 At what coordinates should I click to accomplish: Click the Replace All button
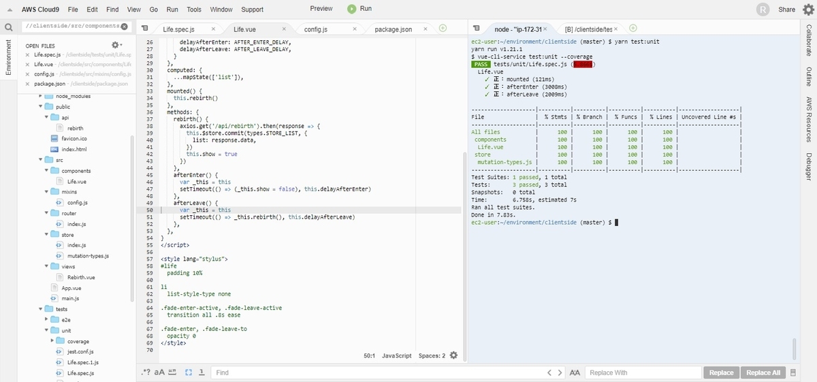(x=763, y=372)
